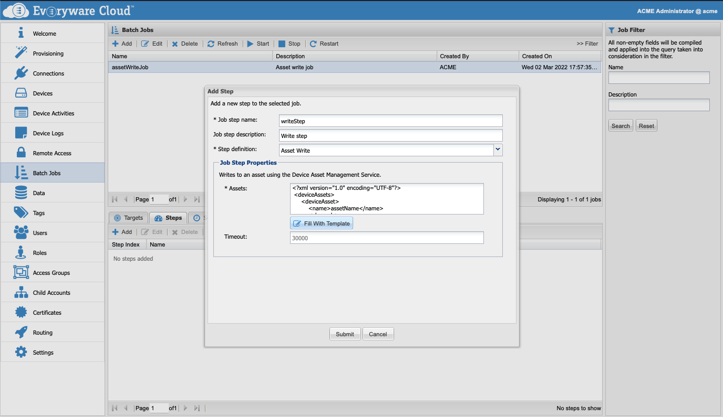Viewport: 723px width, 417px height.
Task: Collapse the Job Filter panel via >> Filter
Action: click(x=587, y=44)
